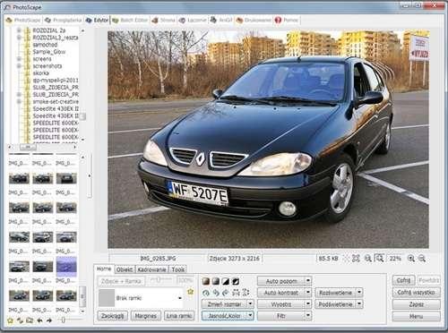Open the Pomoc help tab

(x=287, y=20)
